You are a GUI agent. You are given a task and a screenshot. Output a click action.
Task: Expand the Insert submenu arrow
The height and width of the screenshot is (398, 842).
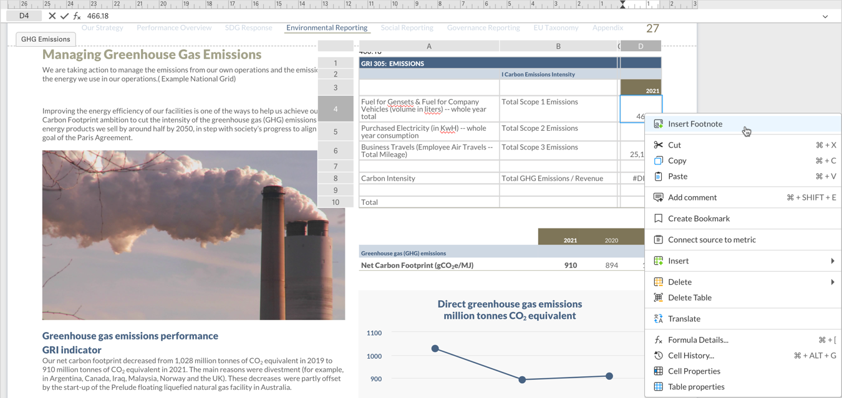[x=833, y=261]
